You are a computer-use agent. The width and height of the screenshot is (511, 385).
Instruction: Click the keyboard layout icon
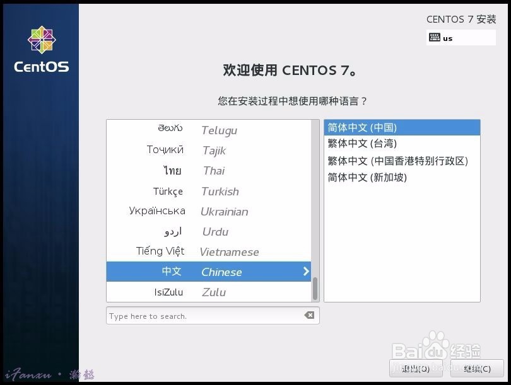[x=435, y=37]
